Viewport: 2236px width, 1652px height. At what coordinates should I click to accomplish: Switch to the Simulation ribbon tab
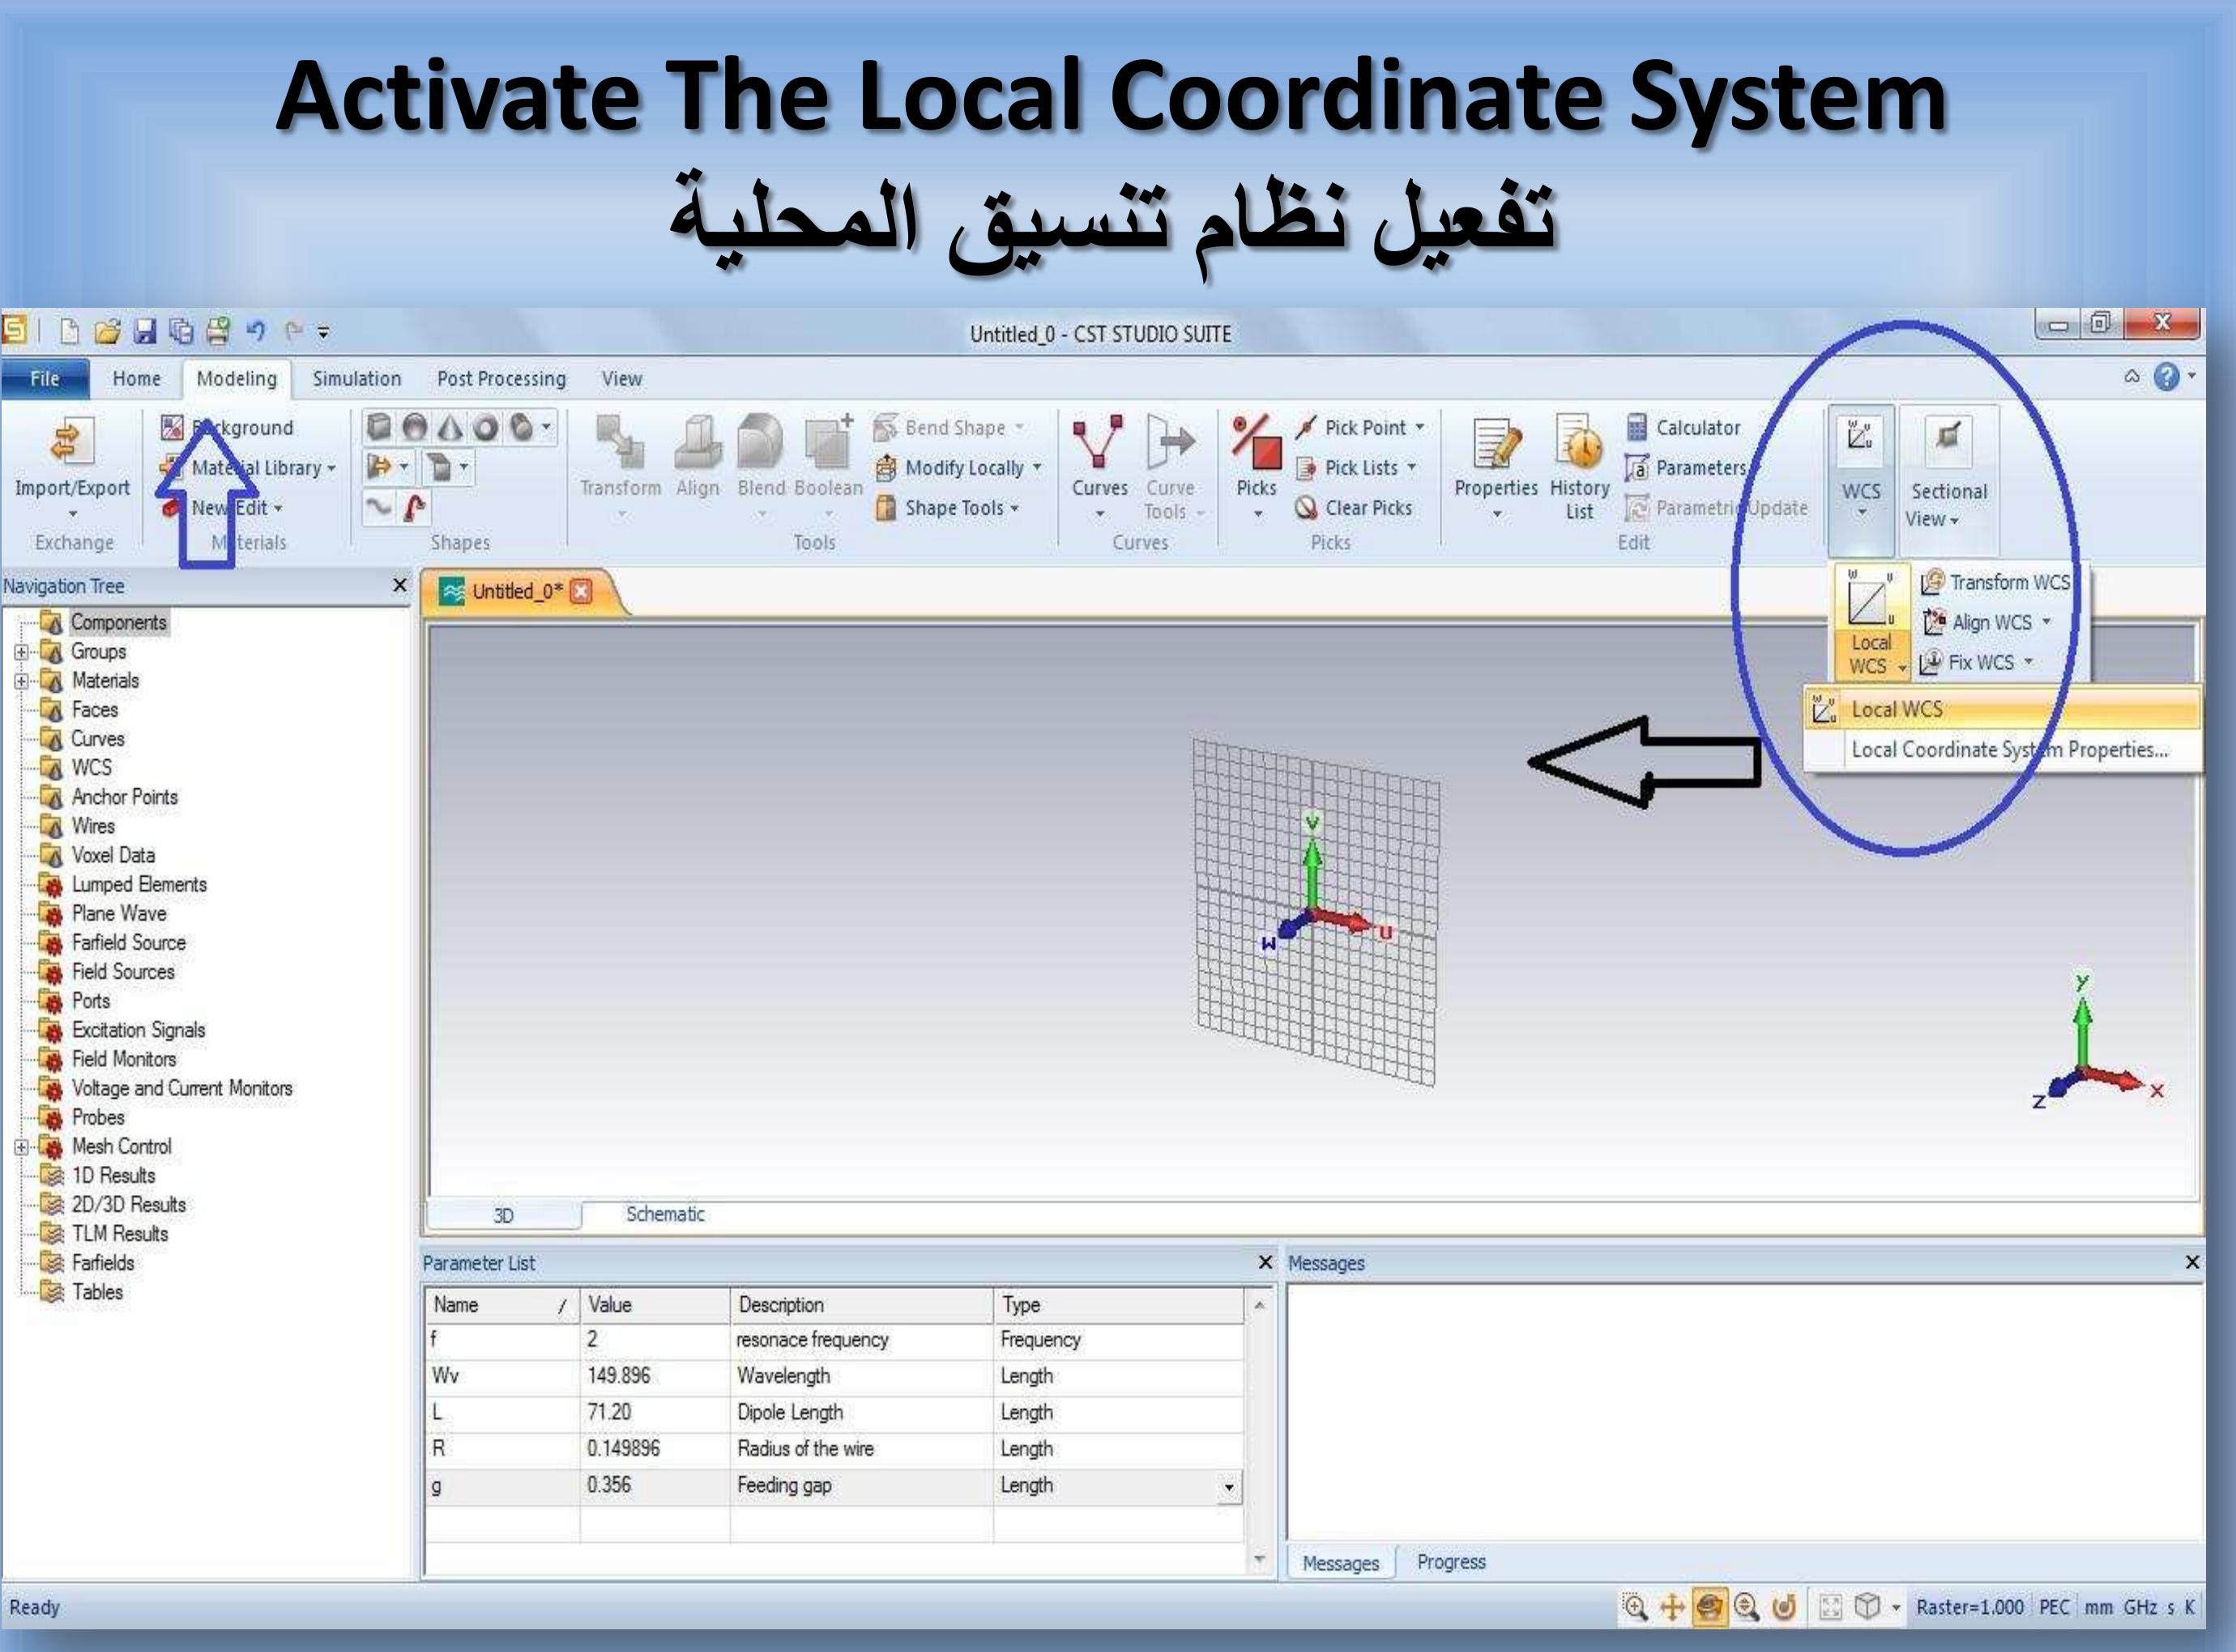(356, 379)
